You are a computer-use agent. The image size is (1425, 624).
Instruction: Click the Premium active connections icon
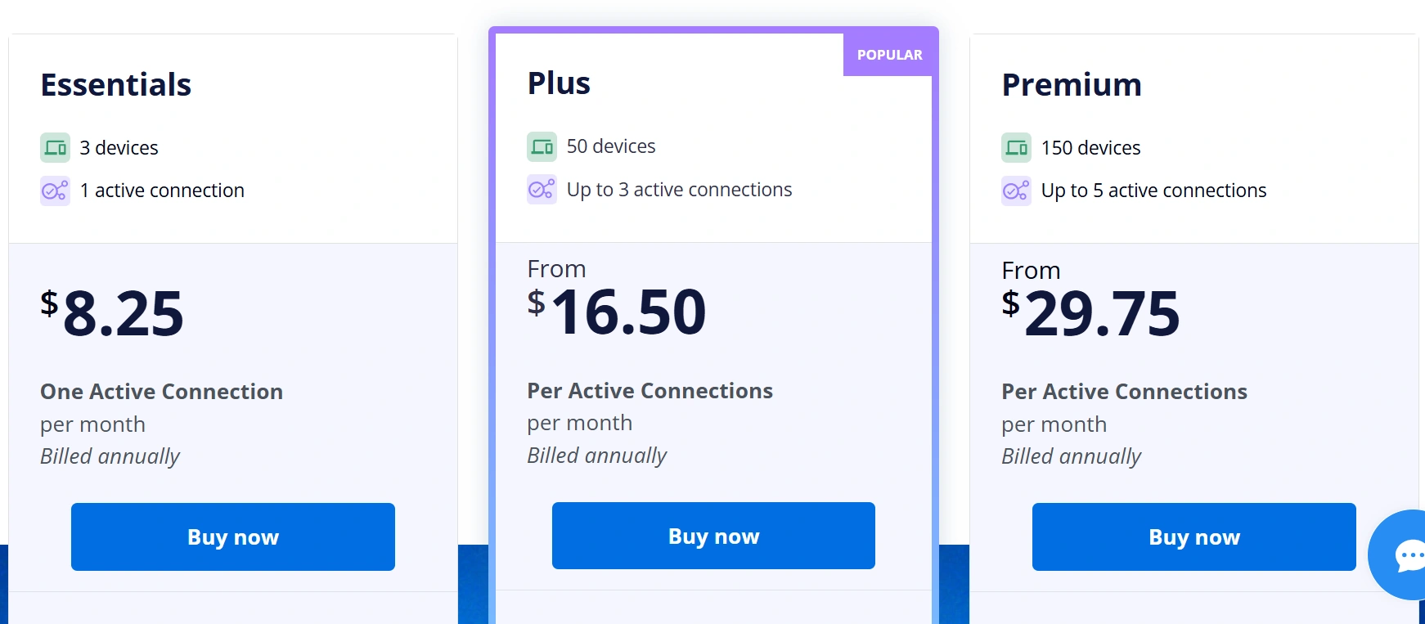1016,191
